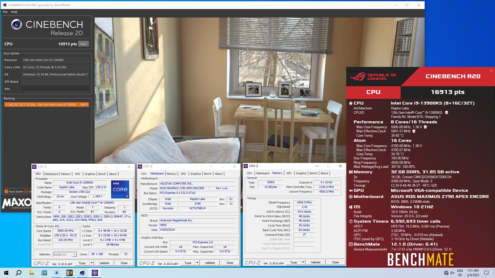Click Memory section icon in BenchMate
The height and width of the screenshot is (278, 495).
coord(351,172)
